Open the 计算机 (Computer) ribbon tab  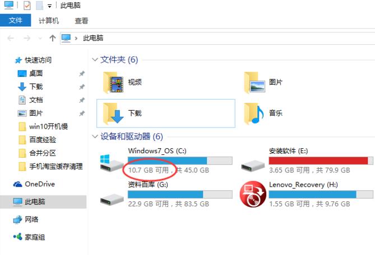49,21
